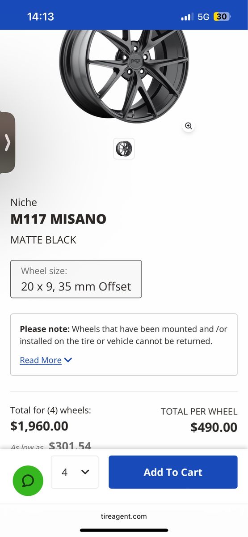Tap the 5G network status indicator

(x=203, y=17)
